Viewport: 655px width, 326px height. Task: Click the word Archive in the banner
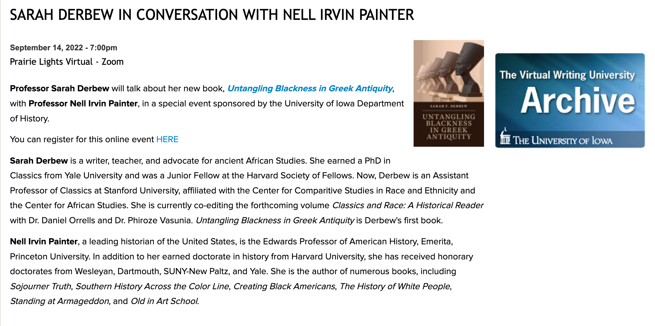point(578,101)
